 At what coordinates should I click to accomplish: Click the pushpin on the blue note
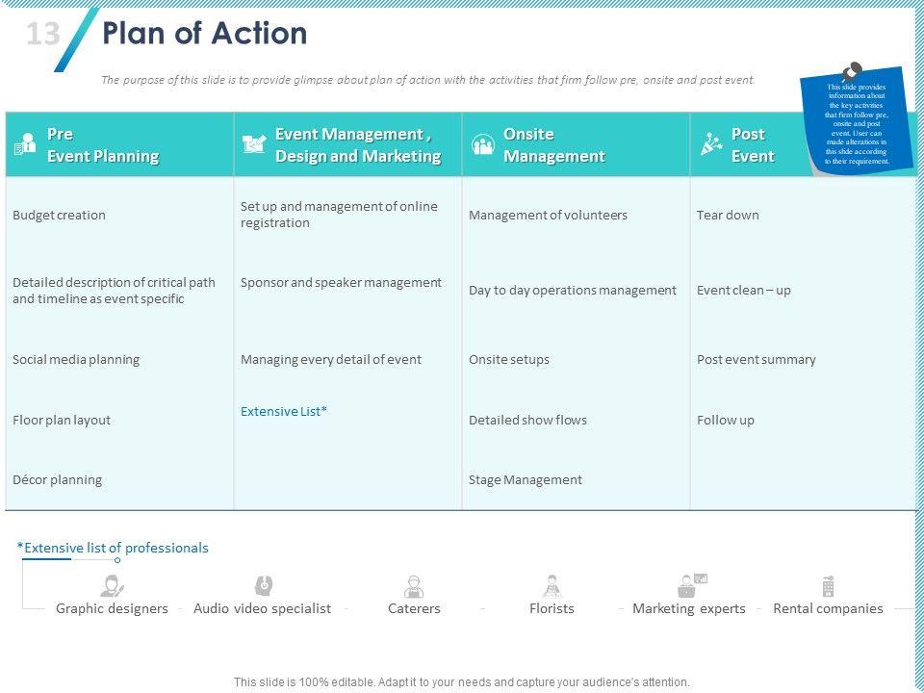[x=851, y=72]
